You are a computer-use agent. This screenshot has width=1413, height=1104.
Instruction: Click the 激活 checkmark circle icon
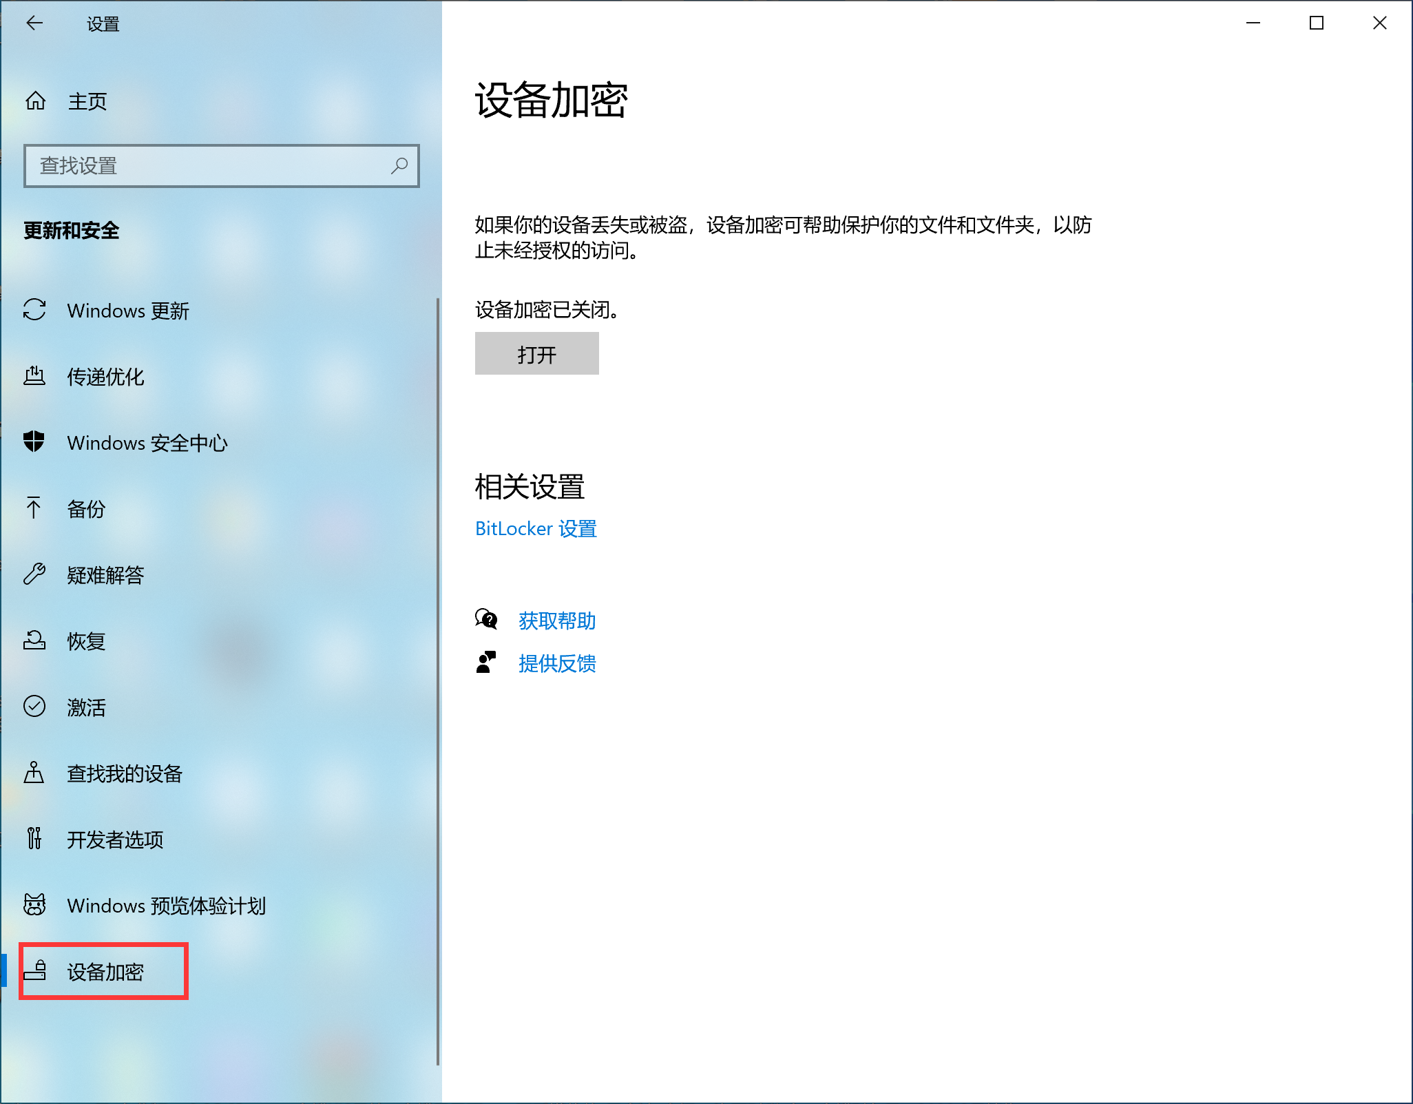click(34, 706)
